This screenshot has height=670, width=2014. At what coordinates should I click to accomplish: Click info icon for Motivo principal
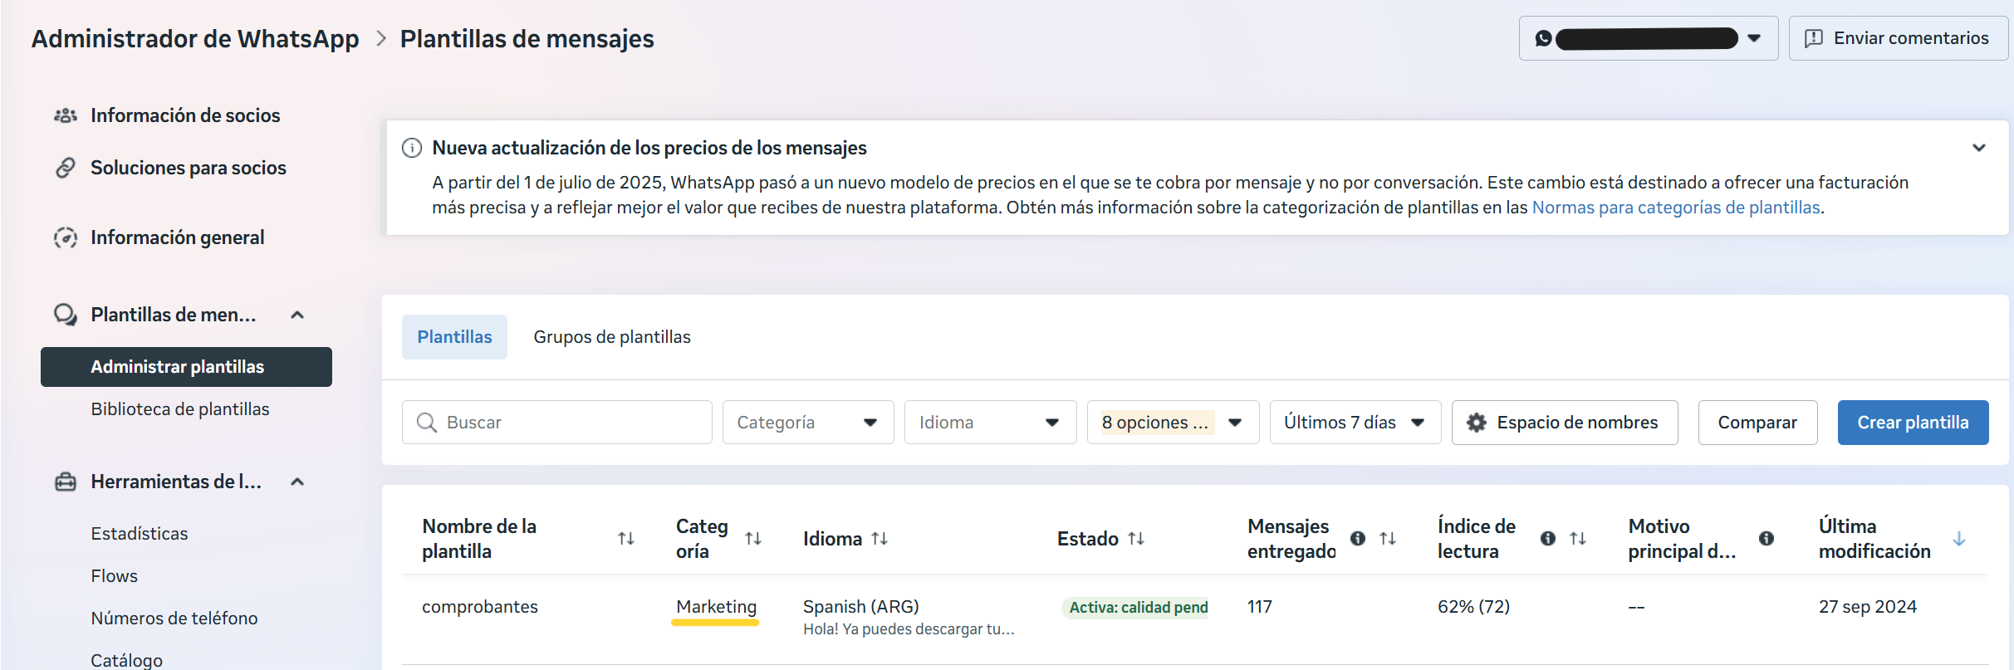(x=1767, y=539)
